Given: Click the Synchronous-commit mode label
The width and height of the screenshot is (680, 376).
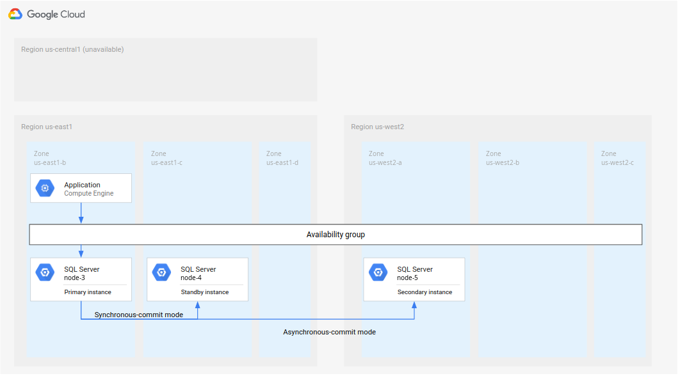Looking at the screenshot, I should (x=138, y=314).
